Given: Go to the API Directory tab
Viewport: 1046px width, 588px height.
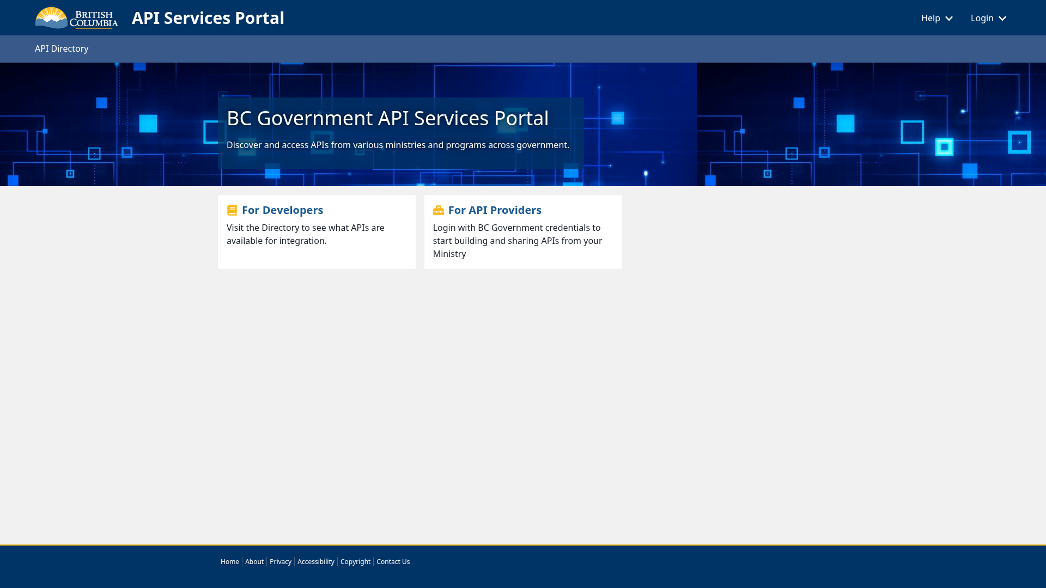Looking at the screenshot, I should click(x=62, y=48).
